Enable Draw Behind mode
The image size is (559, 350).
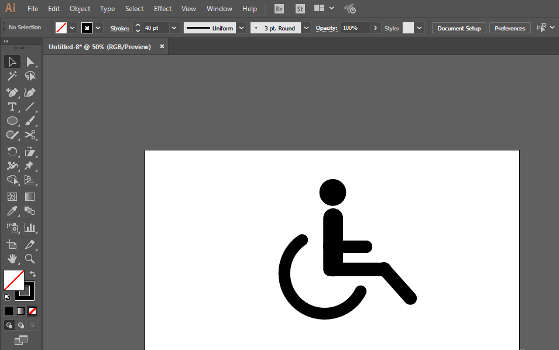[21, 325]
